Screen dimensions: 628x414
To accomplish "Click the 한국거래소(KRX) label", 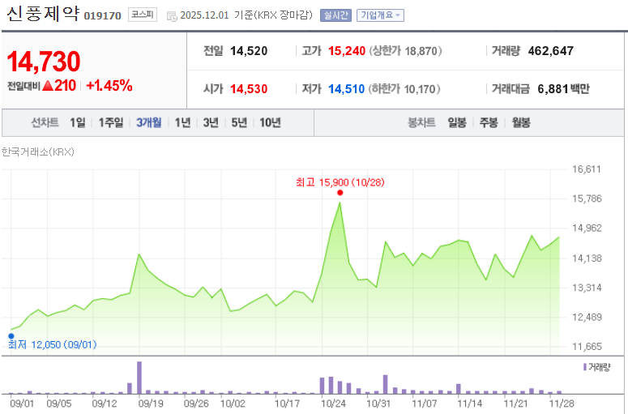I will point(37,152).
